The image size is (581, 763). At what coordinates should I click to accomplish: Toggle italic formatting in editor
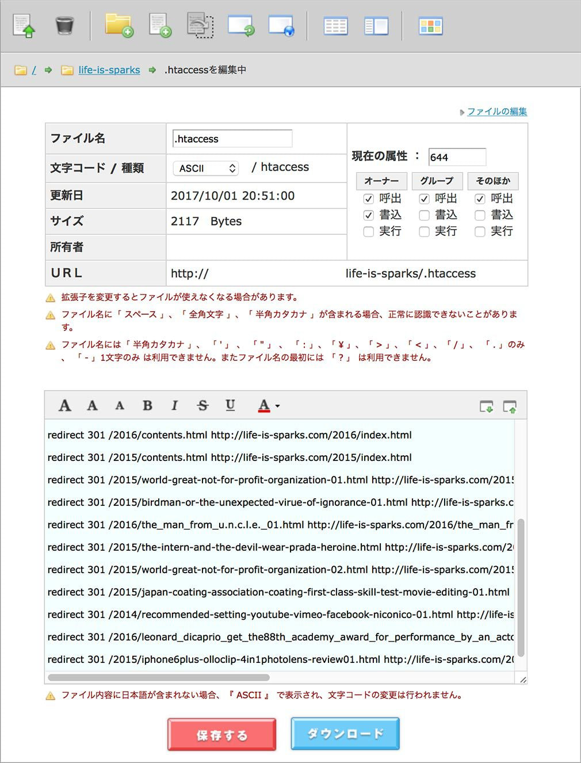click(x=175, y=406)
